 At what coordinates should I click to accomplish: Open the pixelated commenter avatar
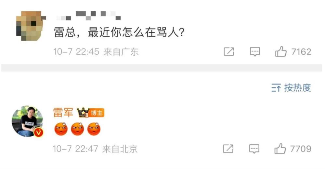pyautogui.click(x=31, y=26)
